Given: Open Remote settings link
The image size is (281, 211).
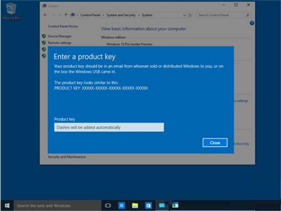Looking at the screenshot, I should [x=60, y=43].
